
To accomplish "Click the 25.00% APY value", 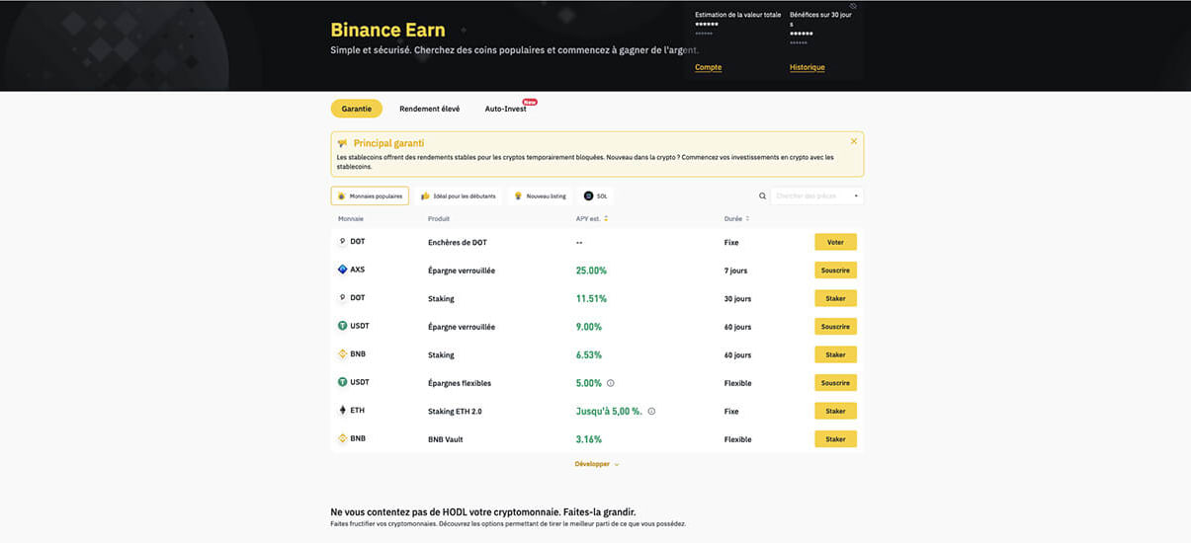I will [x=591, y=271].
